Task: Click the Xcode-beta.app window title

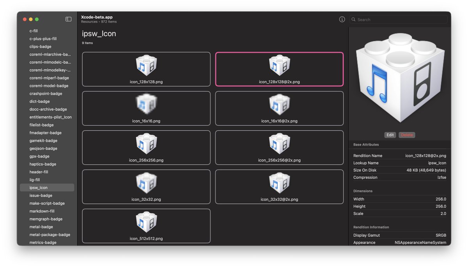Action: [x=97, y=17]
